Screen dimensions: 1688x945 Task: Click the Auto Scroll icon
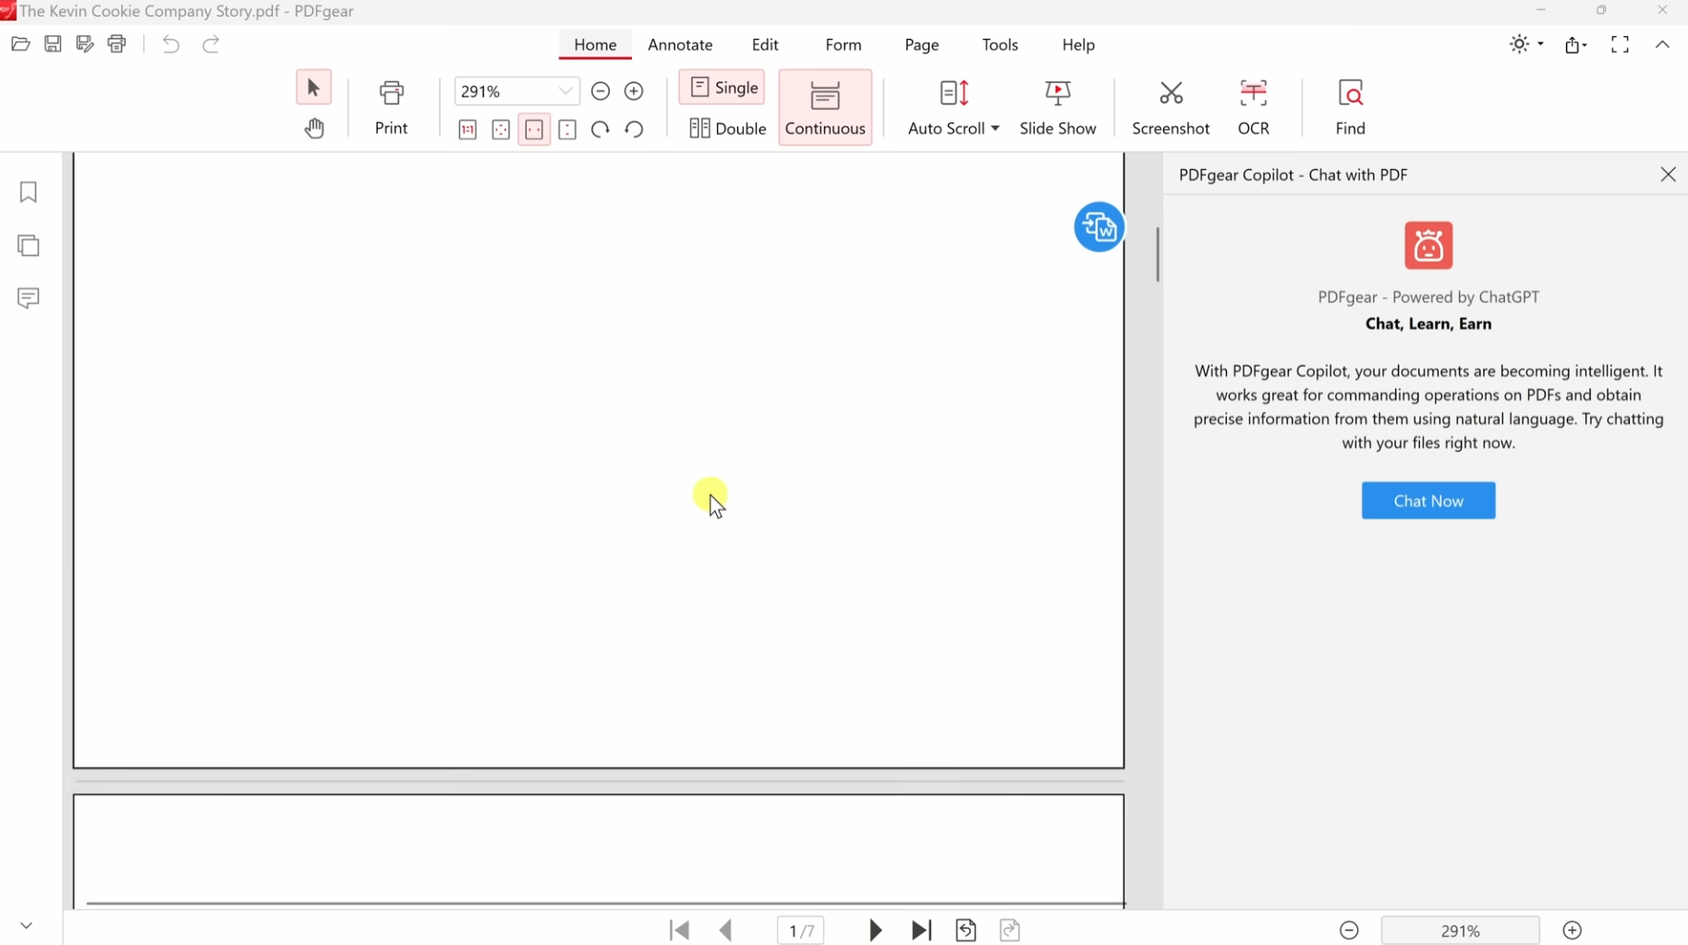point(953,93)
